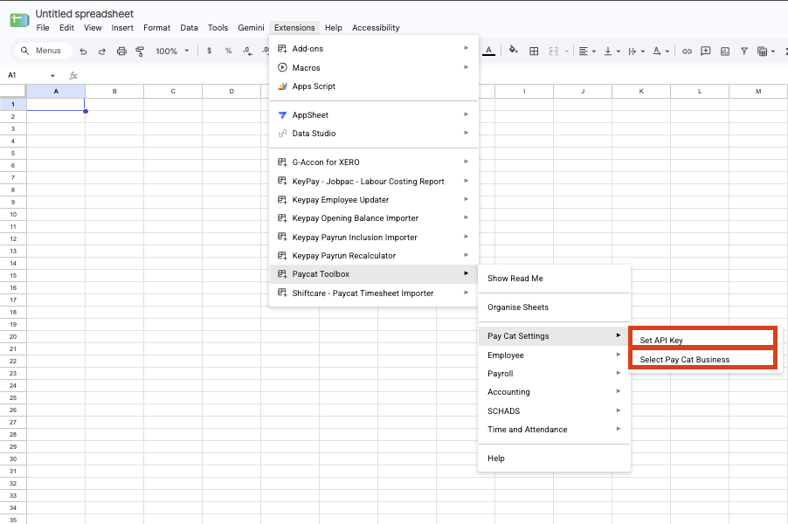Open text wrapping options
The width and height of the screenshot is (788, 524).
(x=636, y=51)
